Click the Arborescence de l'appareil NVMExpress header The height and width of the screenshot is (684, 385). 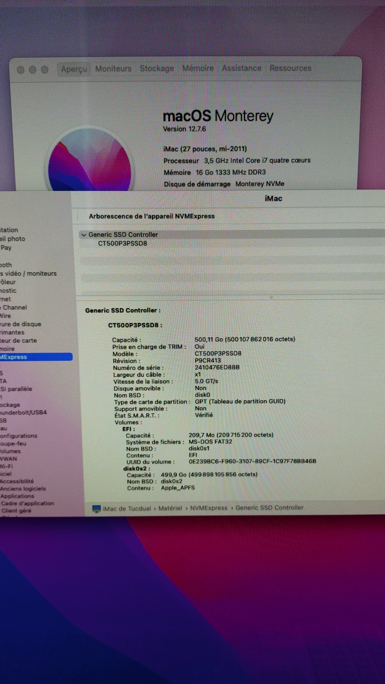pos(152,216)
